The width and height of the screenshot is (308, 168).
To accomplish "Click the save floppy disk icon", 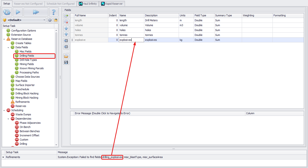I will (66, 62).
